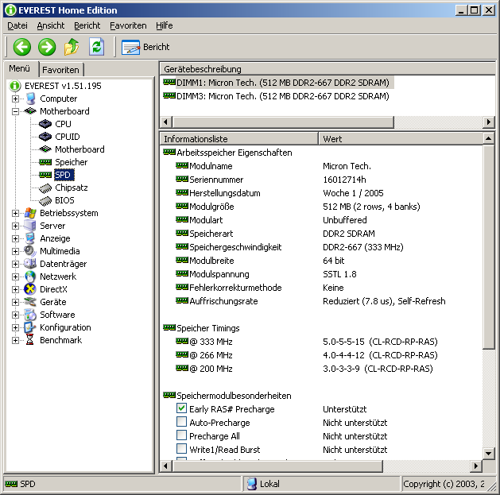Expand the Geräte tree node
Viewport: 500px width, 495px height.
point(15,302)
